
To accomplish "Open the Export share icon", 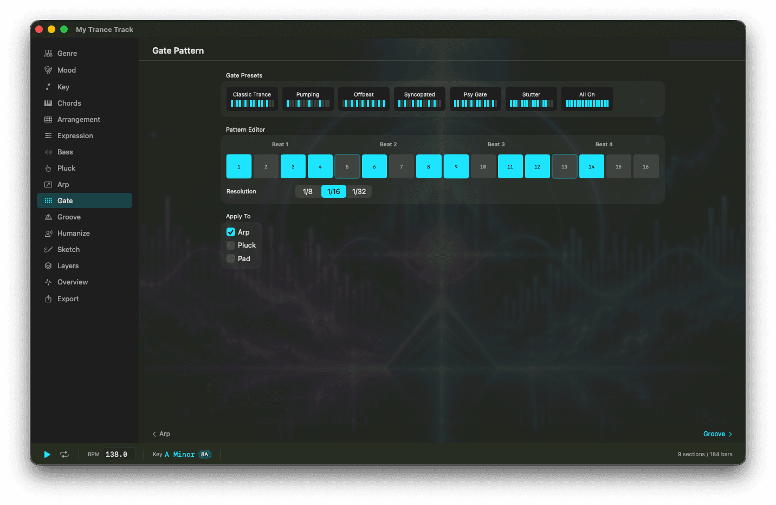I will tap(48, 299).
